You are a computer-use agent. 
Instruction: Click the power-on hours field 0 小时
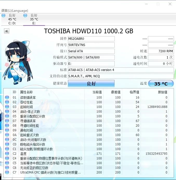(161, 63)
